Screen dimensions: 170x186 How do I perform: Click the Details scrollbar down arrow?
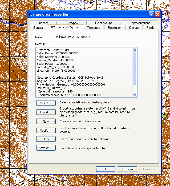[x=135, y=95]
